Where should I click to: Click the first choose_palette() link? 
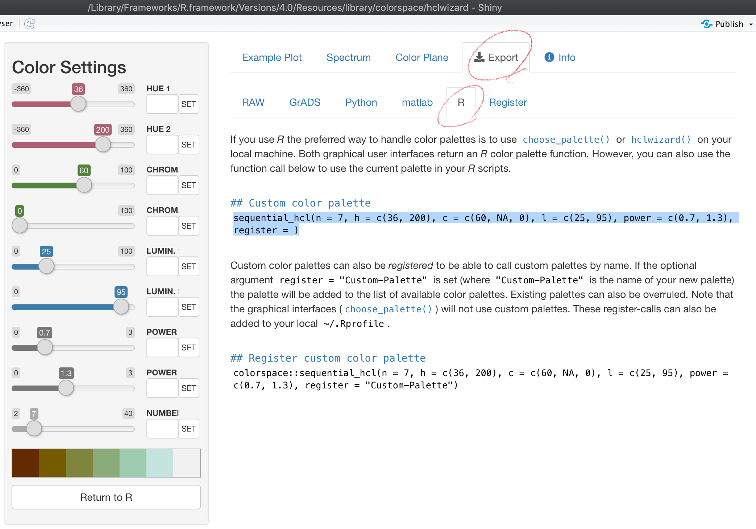(566, 139)
